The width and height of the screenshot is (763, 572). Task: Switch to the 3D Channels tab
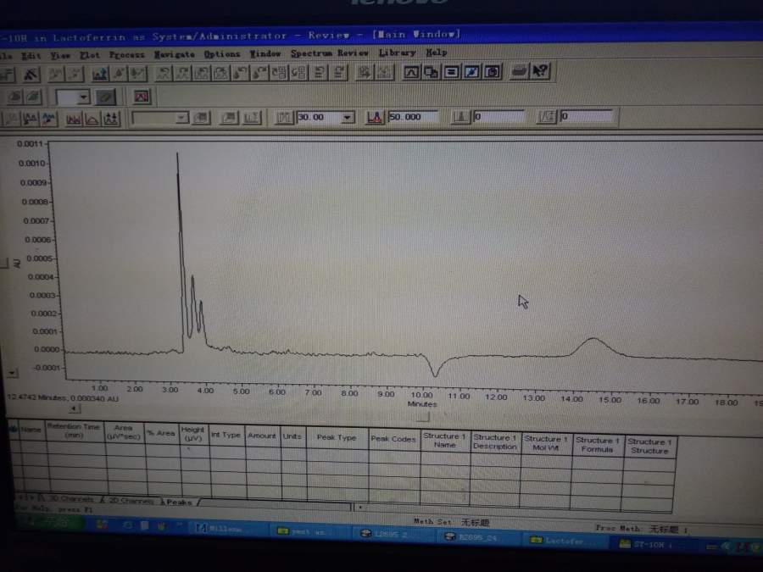pyautogui.click(x=70, y=498)
